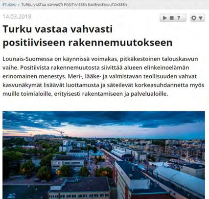Start the read-aloud play icon
The image size is (209, 199).
point(165,18)
